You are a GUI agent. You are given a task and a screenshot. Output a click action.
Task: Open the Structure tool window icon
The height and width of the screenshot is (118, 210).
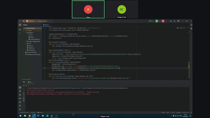click(x=20, y=29)
